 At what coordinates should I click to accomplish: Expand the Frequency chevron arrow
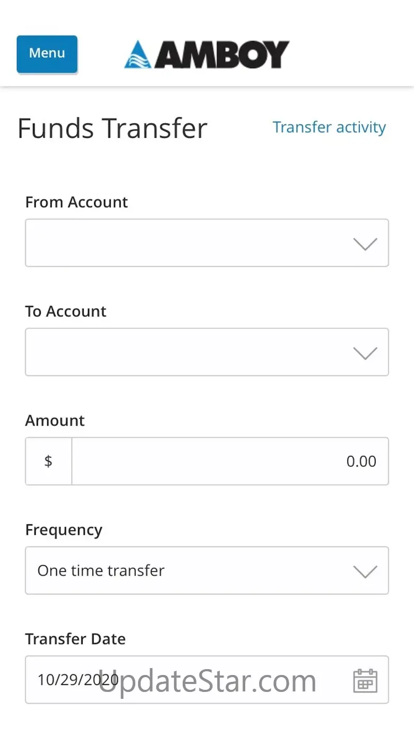click(x=365, y=571)
